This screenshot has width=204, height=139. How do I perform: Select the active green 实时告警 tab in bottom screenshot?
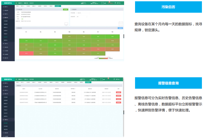[89, 82]
